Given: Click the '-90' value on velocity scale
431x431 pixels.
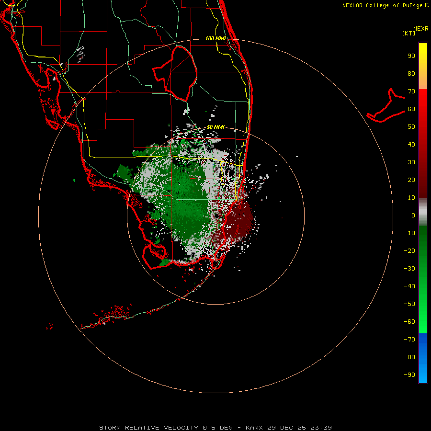Looking at the screenshot, I should 409,374.
